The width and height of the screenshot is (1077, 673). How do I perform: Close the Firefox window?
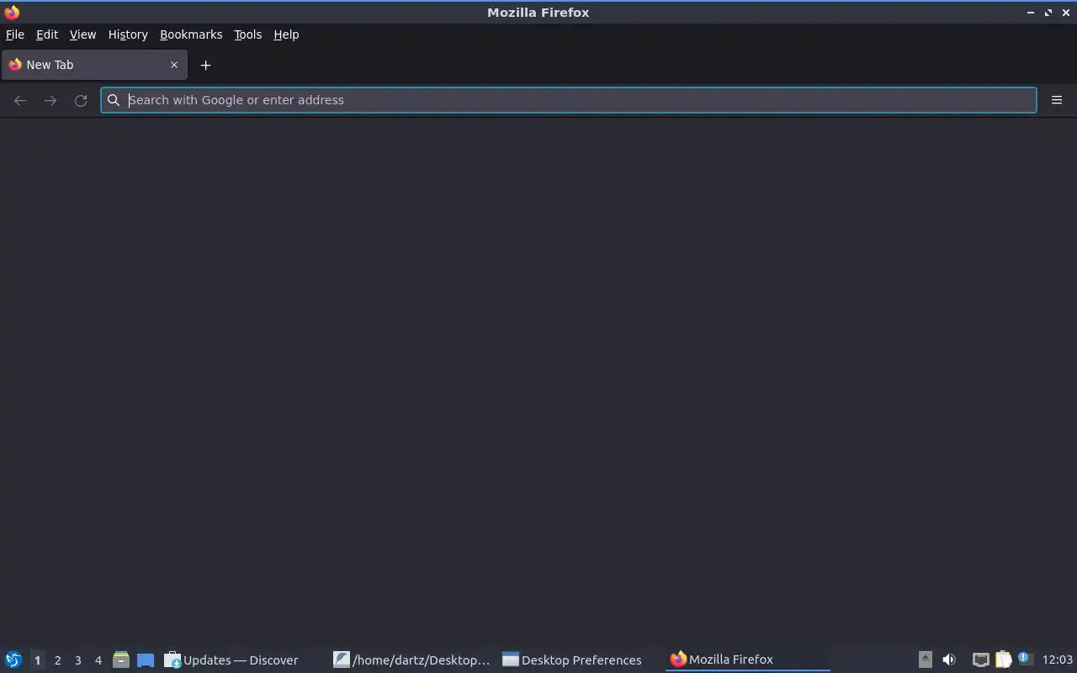[x=1066, y=13]
